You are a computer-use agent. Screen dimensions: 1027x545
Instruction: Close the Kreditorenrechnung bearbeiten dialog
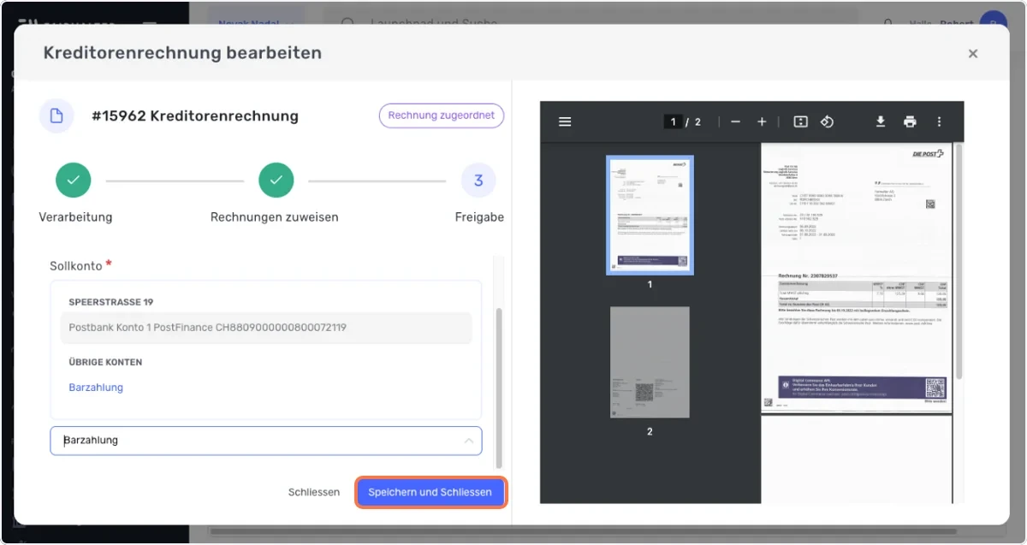coord(973,53)
